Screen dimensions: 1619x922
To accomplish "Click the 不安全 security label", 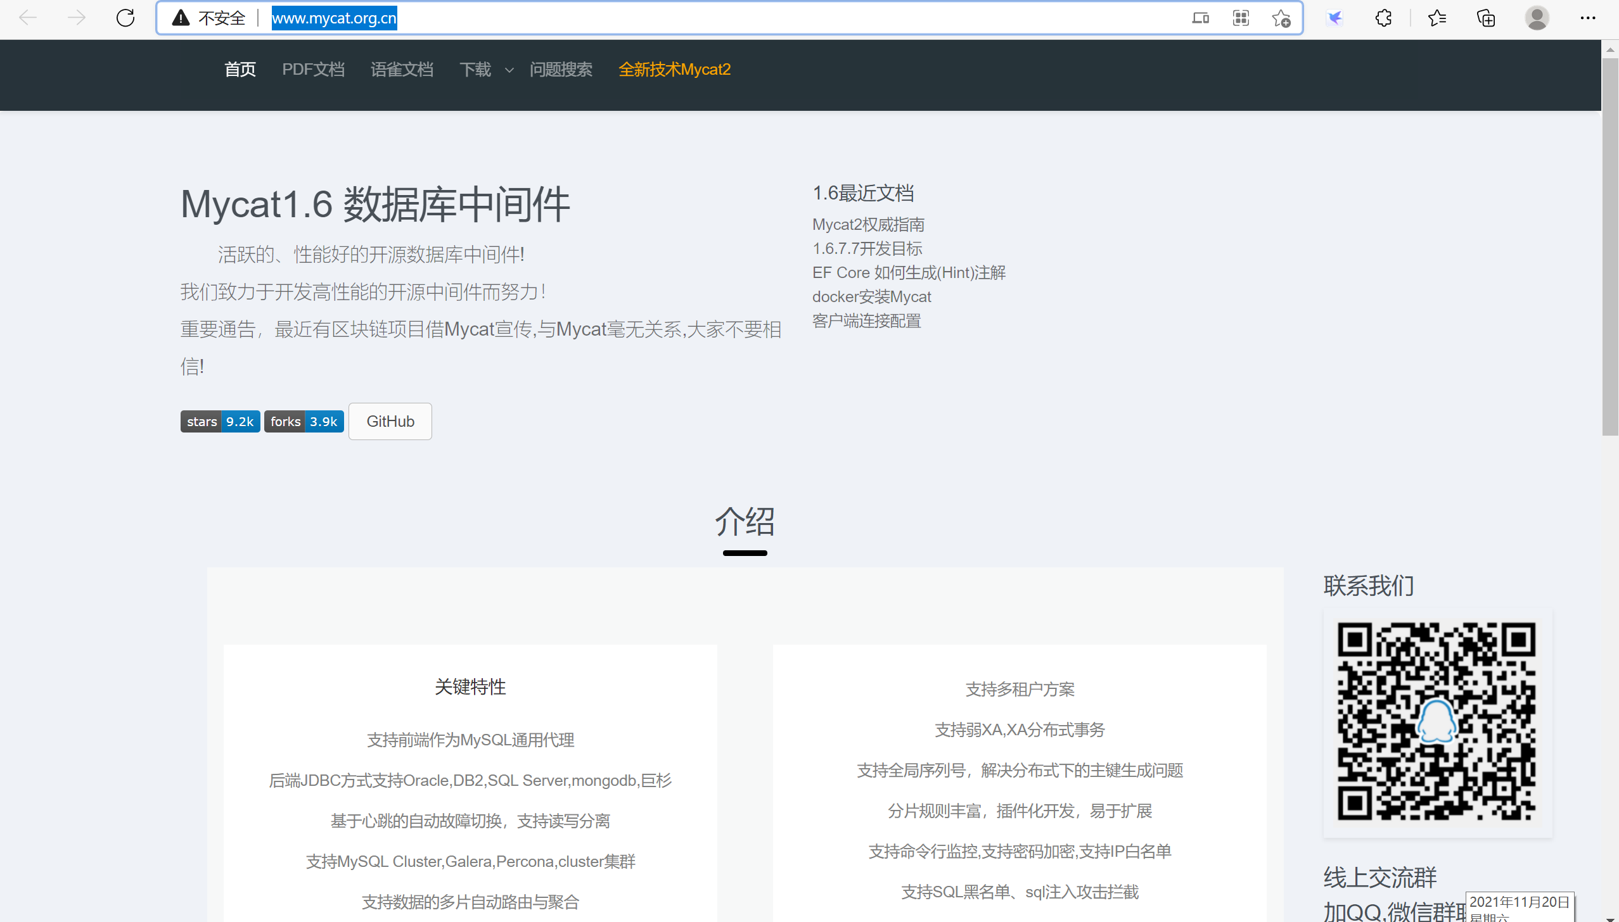I will [x=222, y=18].
